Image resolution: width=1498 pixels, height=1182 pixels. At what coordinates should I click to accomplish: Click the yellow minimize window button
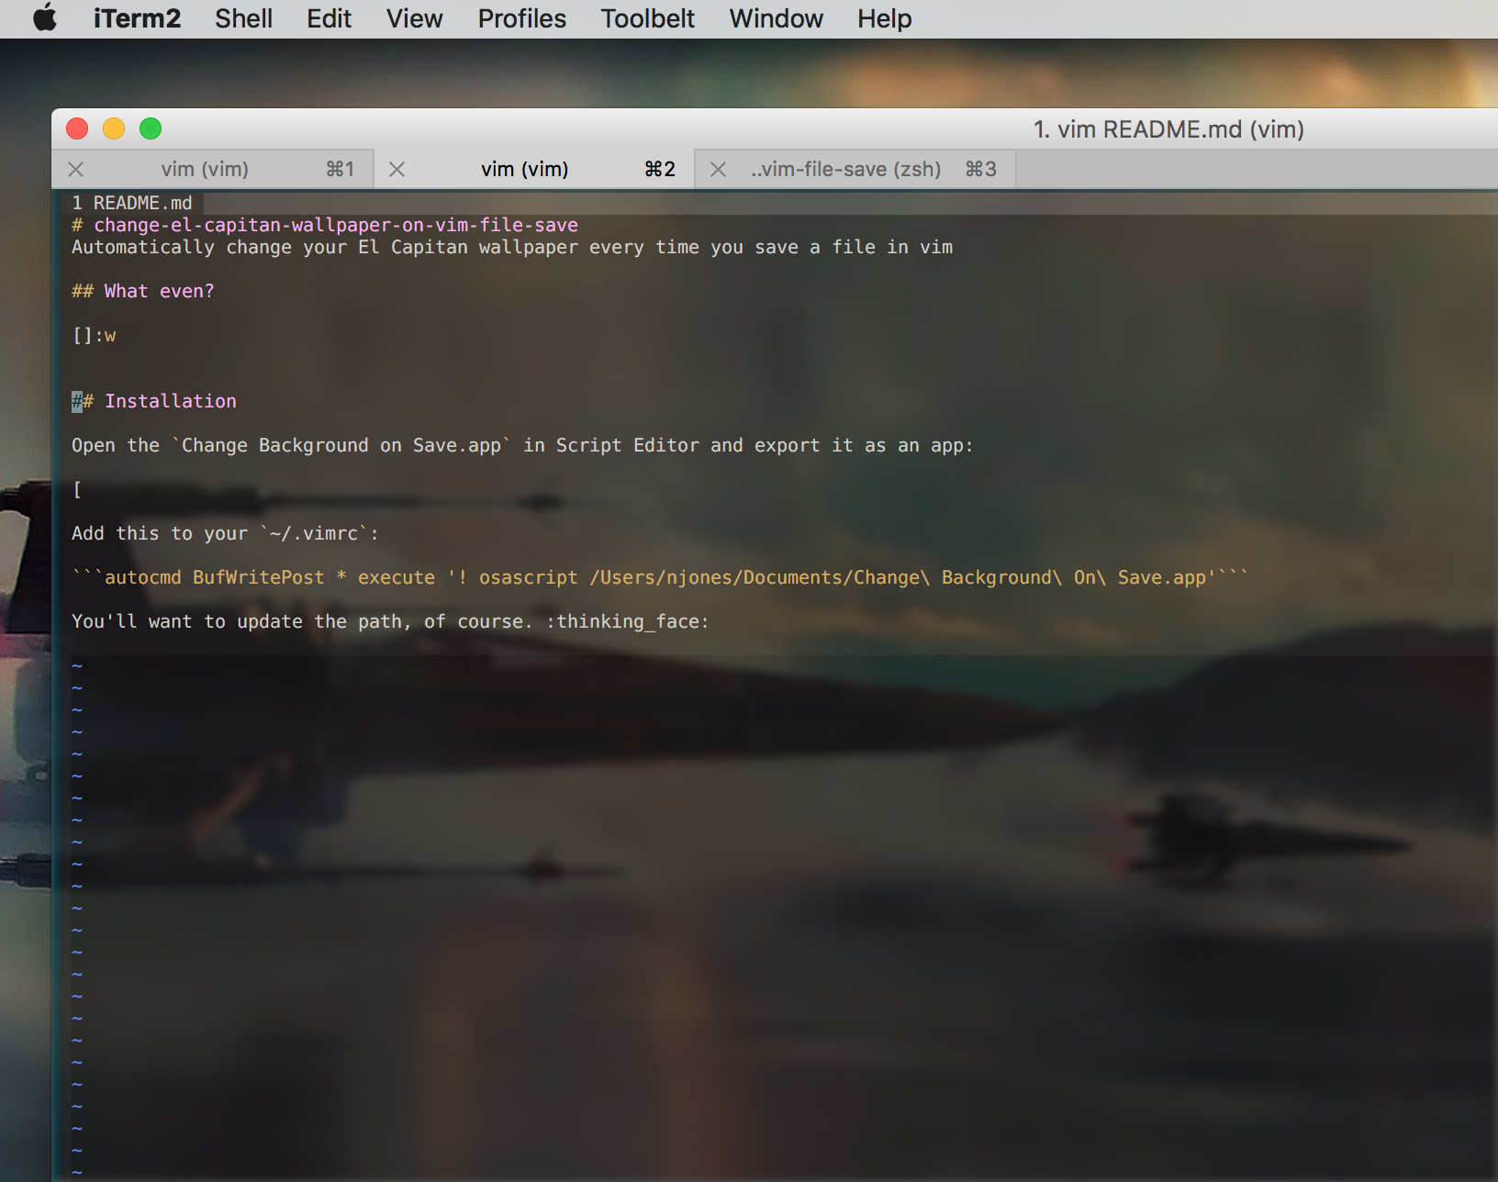[x=114, y=128]
